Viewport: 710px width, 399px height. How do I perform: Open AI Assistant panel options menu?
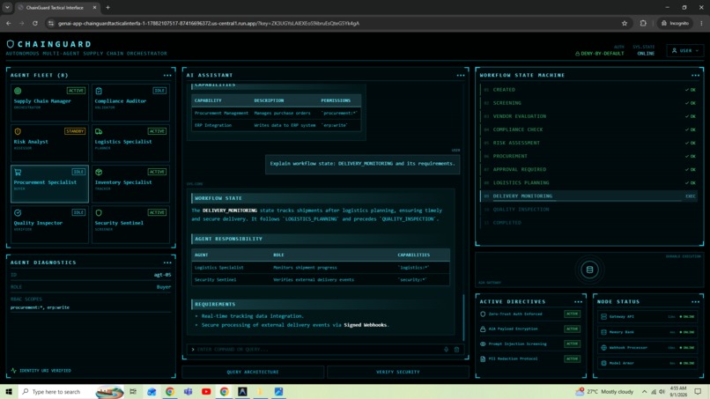tap(461, 75)
